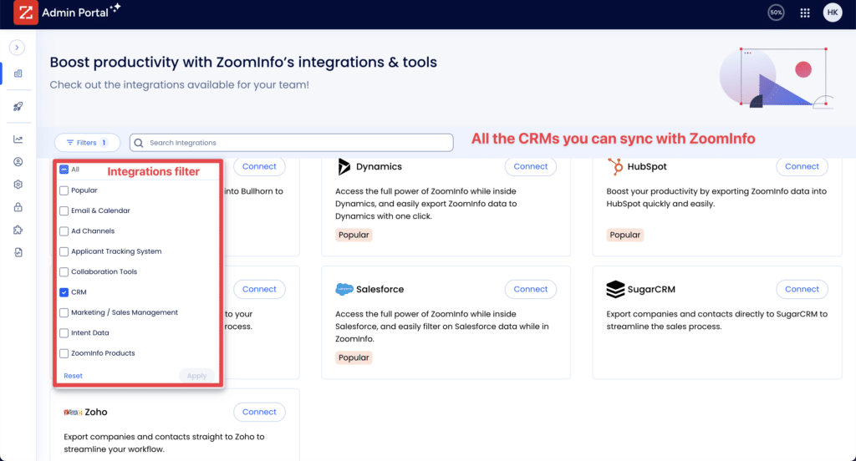Check the Collaboration Tools filter

click(64, 271)
